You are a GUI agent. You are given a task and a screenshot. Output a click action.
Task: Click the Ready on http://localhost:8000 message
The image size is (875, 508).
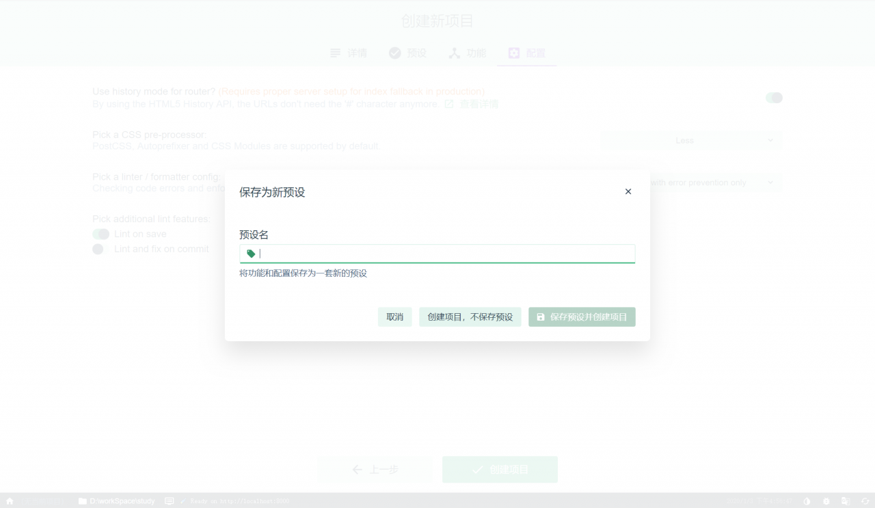coord(239,501)
